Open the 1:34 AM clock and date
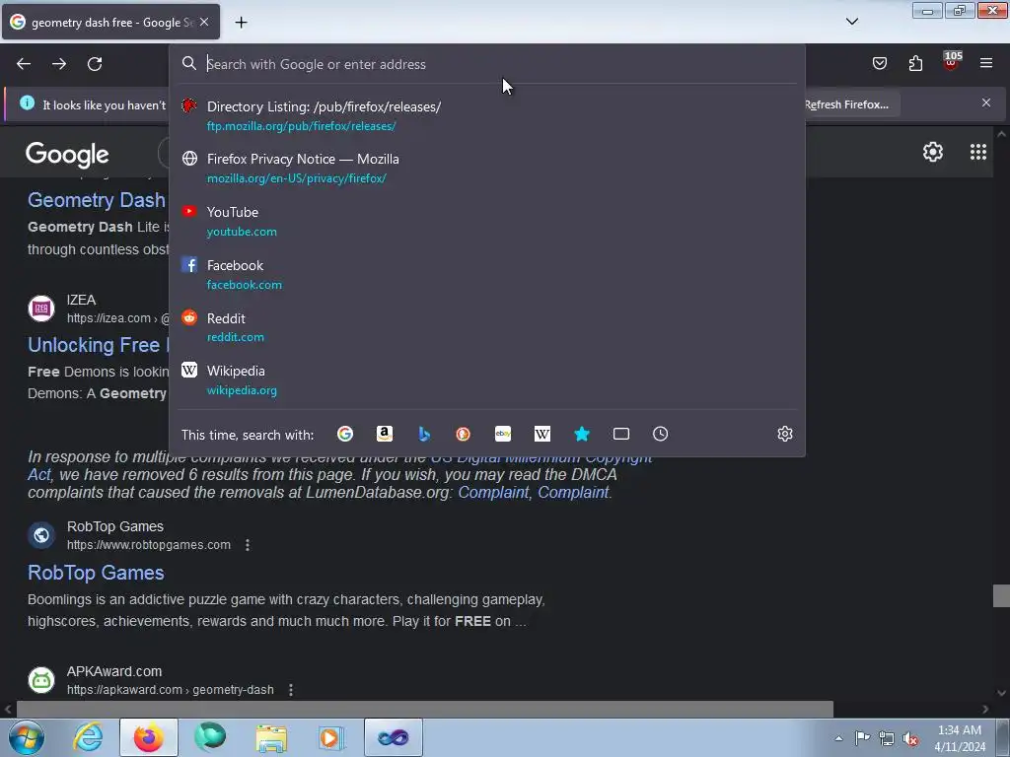Screen dimensions: 1010x757 (960, 738)
